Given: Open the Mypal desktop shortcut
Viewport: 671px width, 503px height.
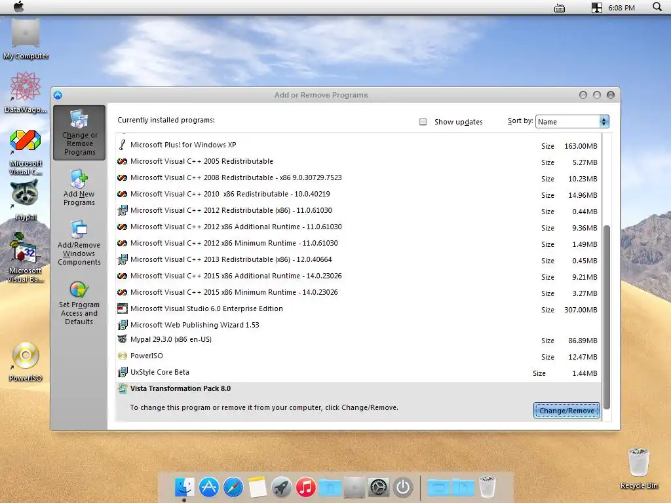Looking at the screenshot, I should tap(26, 200).
